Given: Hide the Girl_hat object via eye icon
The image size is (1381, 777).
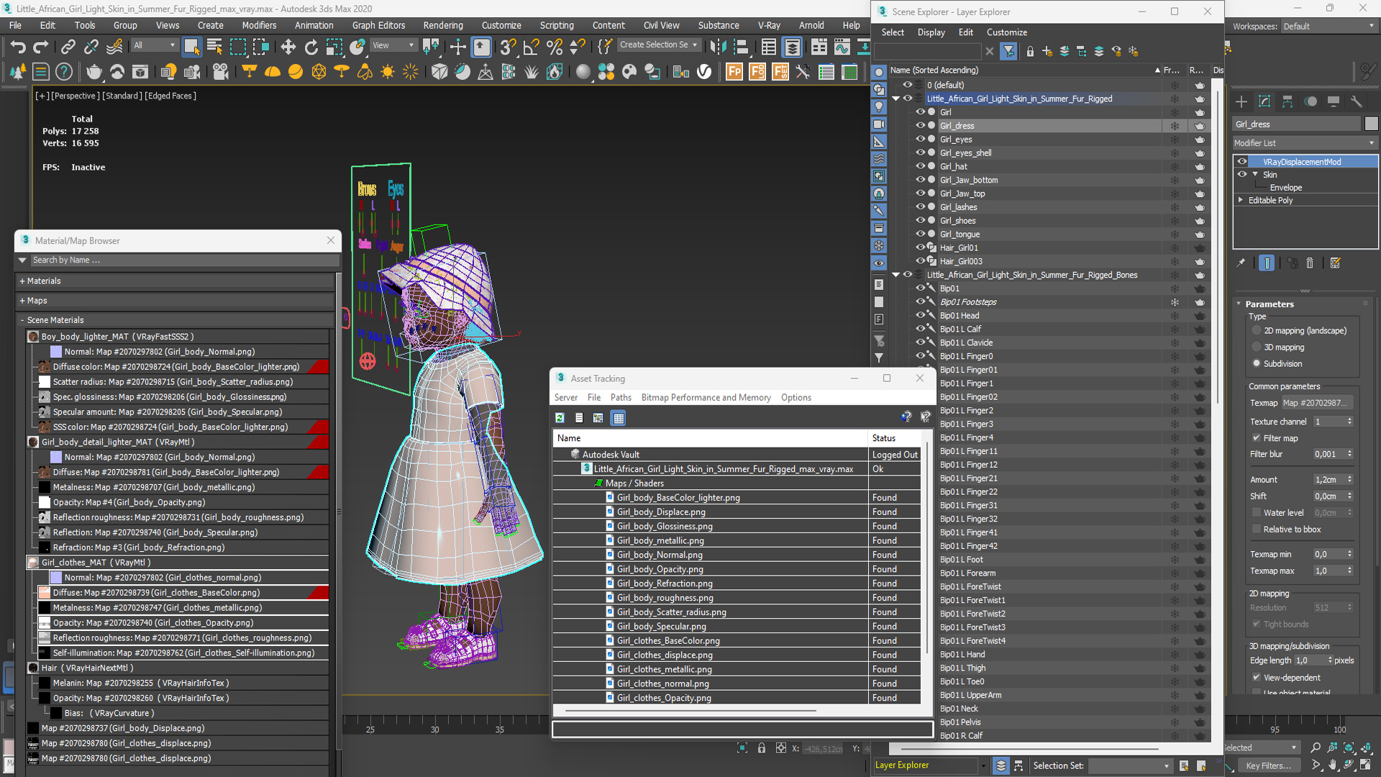Looking at the screenshot, I should tap(920, 166).
